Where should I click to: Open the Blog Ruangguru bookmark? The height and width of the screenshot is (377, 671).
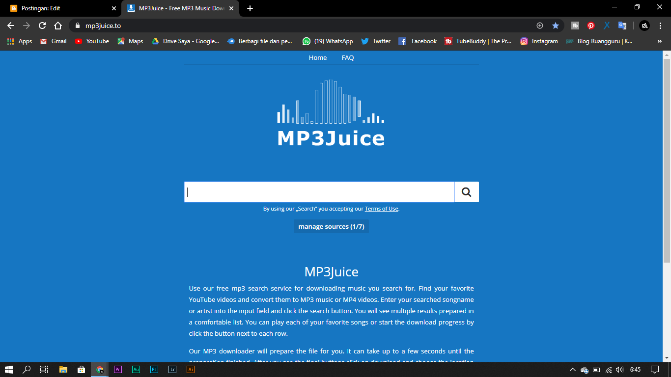click(599, 41)
